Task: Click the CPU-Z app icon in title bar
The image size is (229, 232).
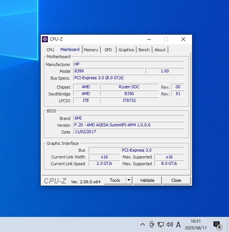Action: (x=45, y=39)
